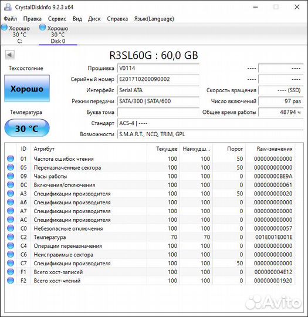Screen dimensions: 308x317
Task: Click status orb of attribute 05 row
Action: pyautogui.click(x=11, y=167)
